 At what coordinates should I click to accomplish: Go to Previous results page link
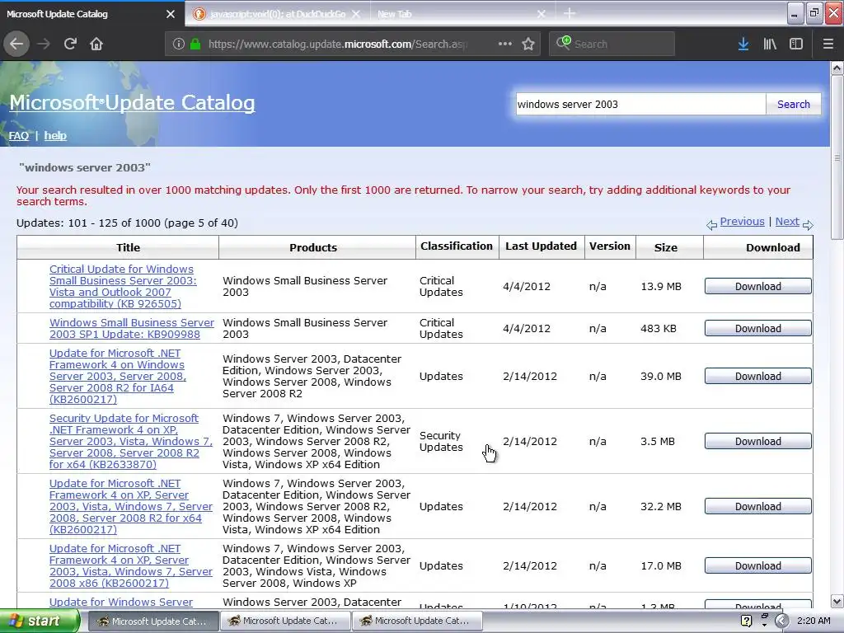coord(742,221)
